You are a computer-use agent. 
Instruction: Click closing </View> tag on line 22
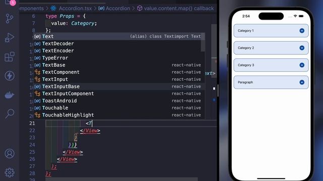coord(90,131)
